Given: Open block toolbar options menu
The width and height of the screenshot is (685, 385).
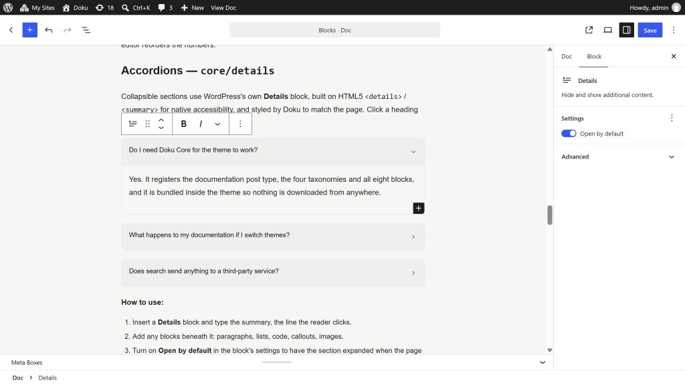Looking at the screenshot, I should tap(240, 124).
